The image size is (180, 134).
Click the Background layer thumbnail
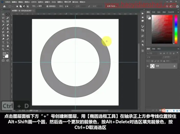[x=152, y=66]
